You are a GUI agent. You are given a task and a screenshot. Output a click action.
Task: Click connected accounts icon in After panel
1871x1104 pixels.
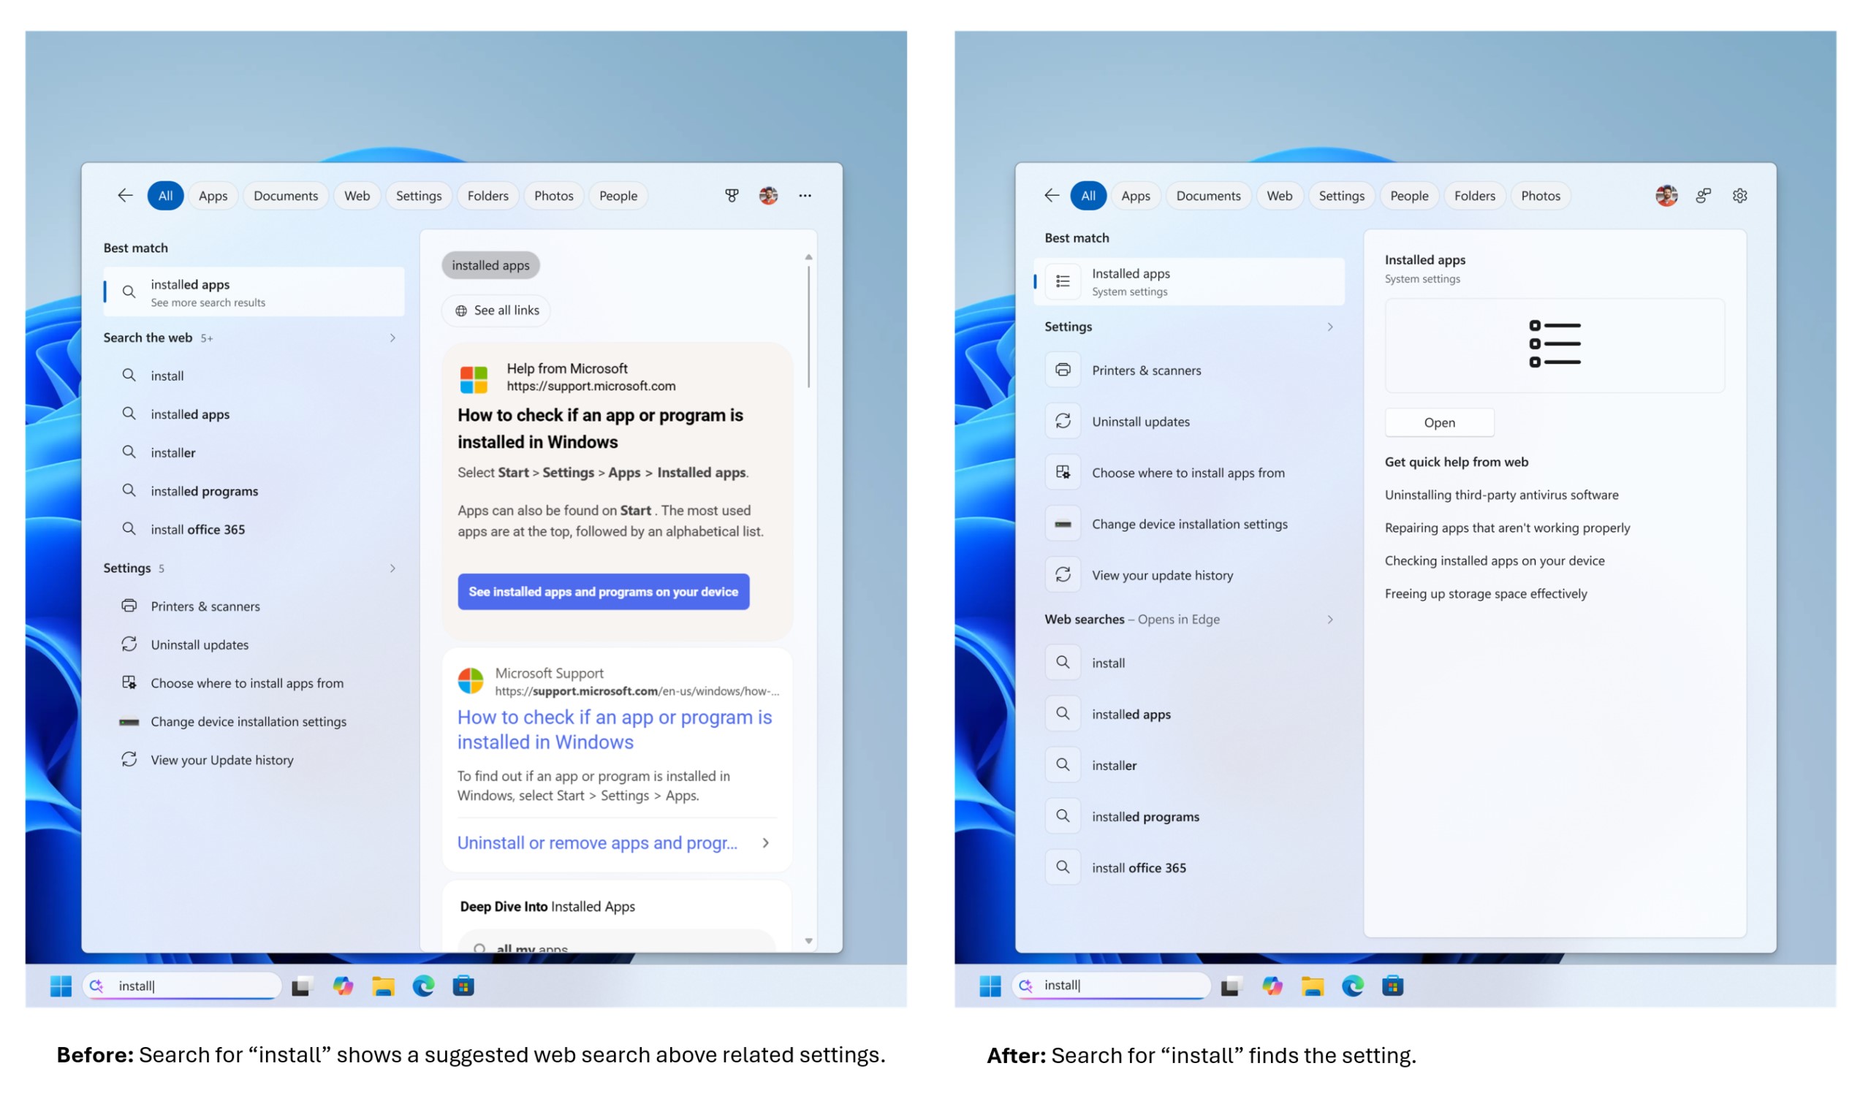pyautogui.click(x=1703, y=196)
